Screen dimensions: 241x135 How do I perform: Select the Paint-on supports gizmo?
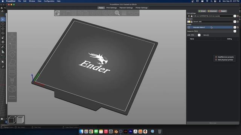click(12, 80)
